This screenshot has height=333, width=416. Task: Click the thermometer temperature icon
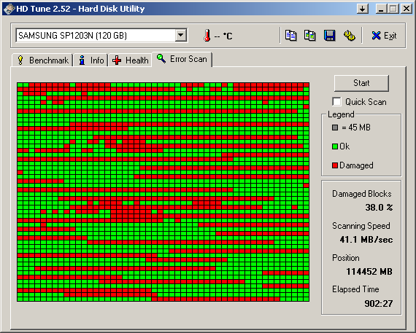(x=207, y=36)
